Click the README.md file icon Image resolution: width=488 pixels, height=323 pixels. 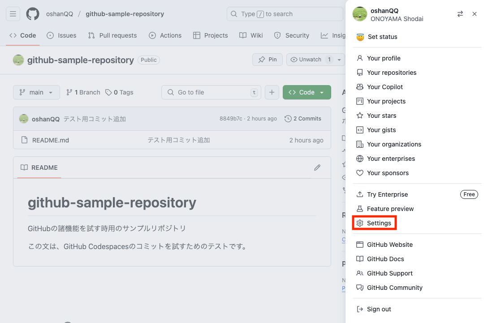point(24,140)
